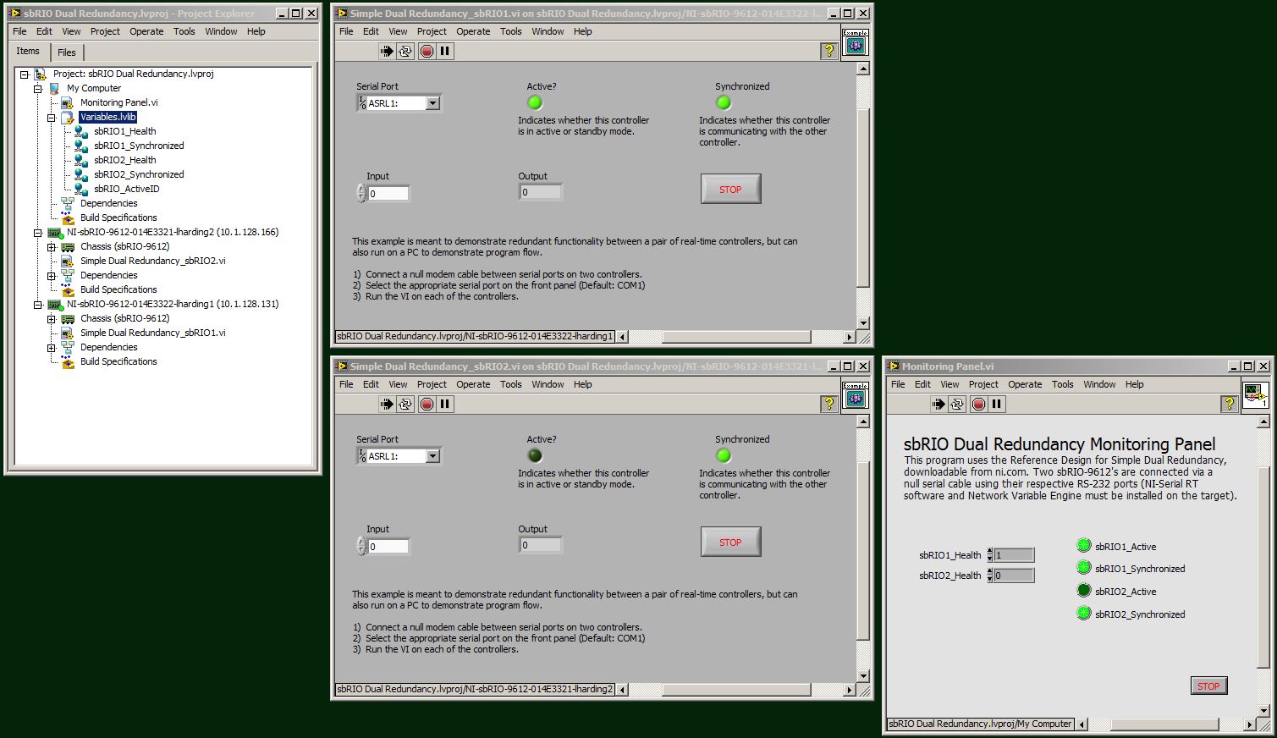Click Pause button in sbRIO2 window toolbar
Viewport: 1277px width, 738px height.
(445, 404)
